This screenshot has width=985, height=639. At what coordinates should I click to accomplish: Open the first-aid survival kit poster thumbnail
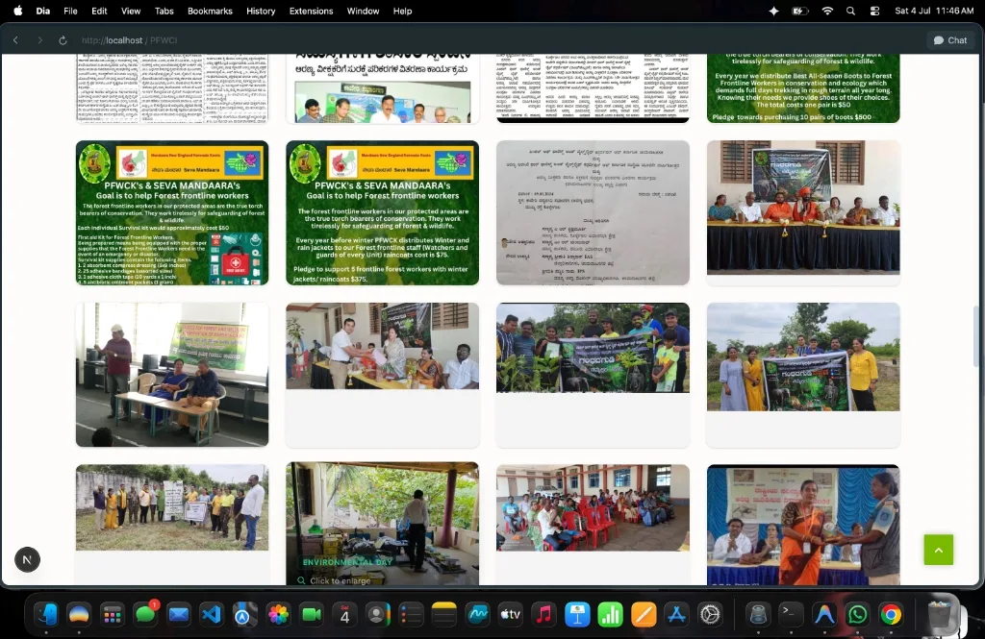tap(172, 212)
